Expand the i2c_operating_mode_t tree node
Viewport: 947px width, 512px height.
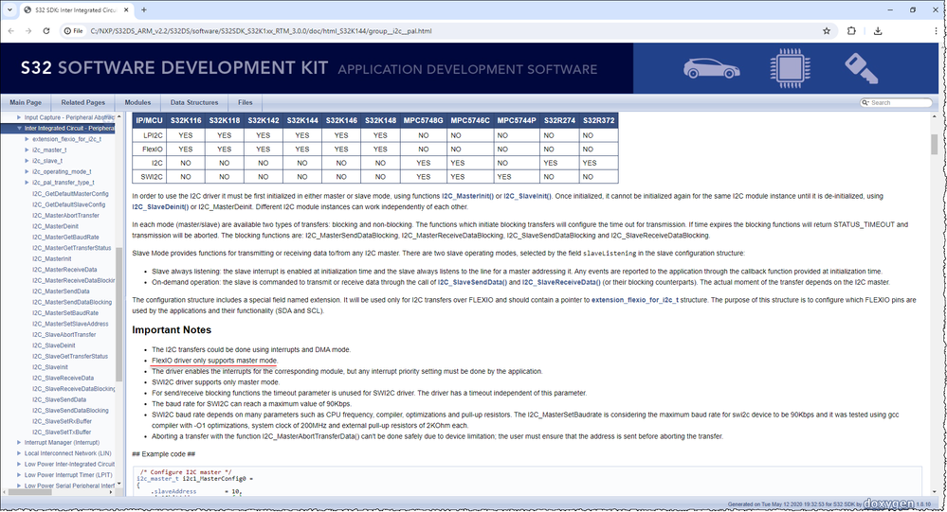pyautogui.click(x=27, y=172)
